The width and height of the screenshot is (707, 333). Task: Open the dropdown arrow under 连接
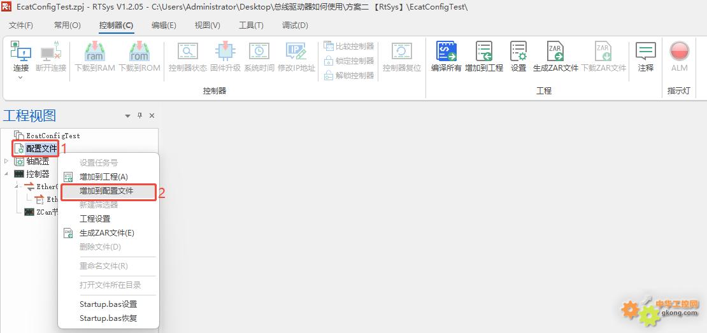(x=20, y=78)
